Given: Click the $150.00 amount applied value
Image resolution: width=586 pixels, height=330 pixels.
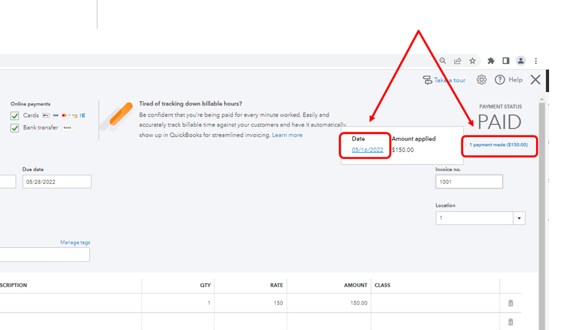Looking at the screenshot, I should click(x=403, y=150).
